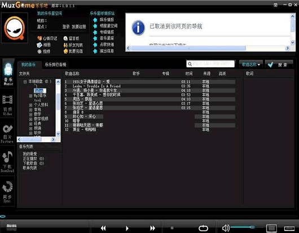Select song 9 by 林心如

tap(150, 116)
